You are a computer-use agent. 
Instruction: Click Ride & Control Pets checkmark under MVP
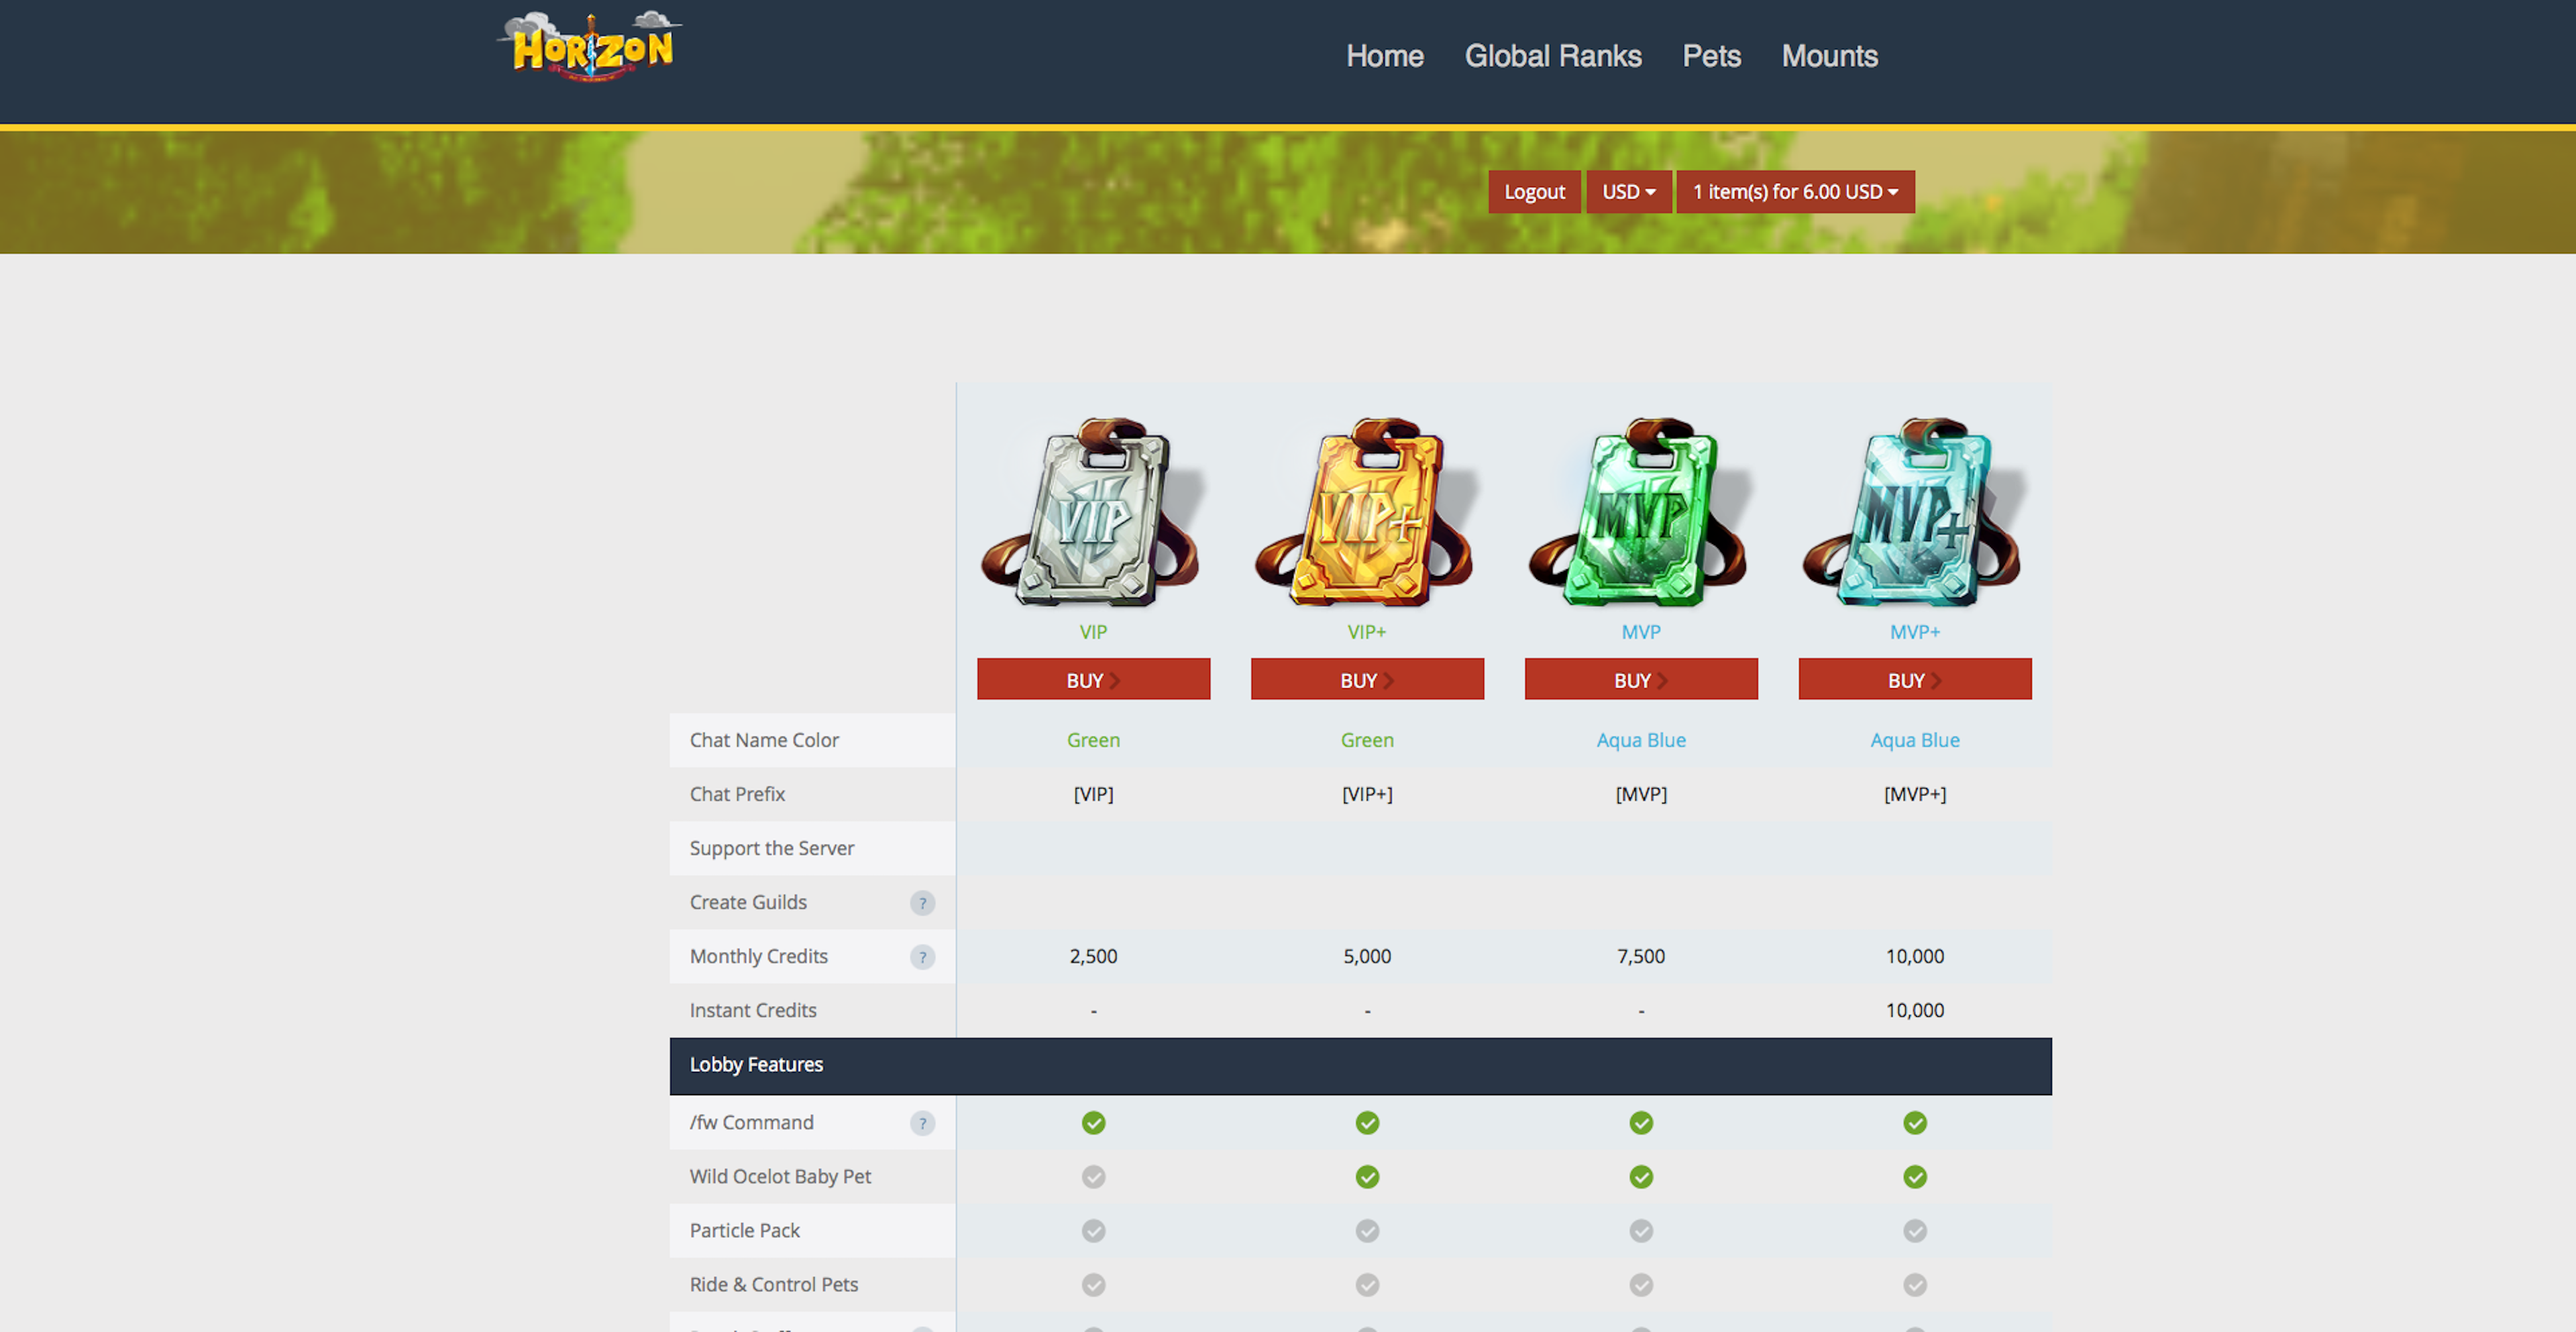[x=1641, y=1285]
